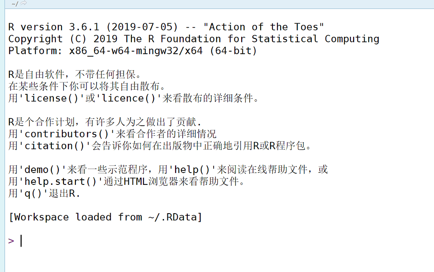
Task: Click the Platform x86_64-w64-mingw32 line
Action: [x=132, y=51]
